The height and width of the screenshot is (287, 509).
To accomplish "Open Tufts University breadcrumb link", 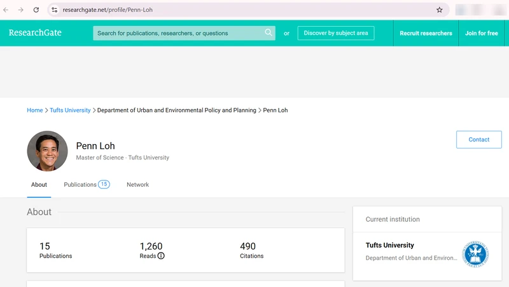I will pos(70,110).
